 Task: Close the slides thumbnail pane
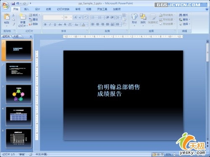pyautogui.click(x=31, y=37)
